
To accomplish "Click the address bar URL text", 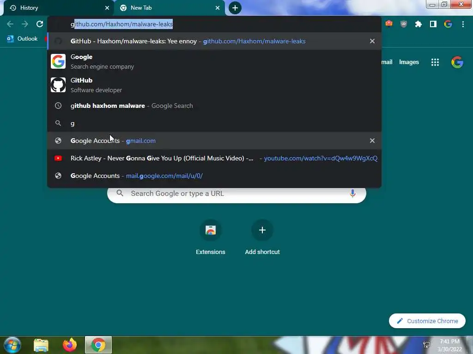I will click(x=121, y=24).
